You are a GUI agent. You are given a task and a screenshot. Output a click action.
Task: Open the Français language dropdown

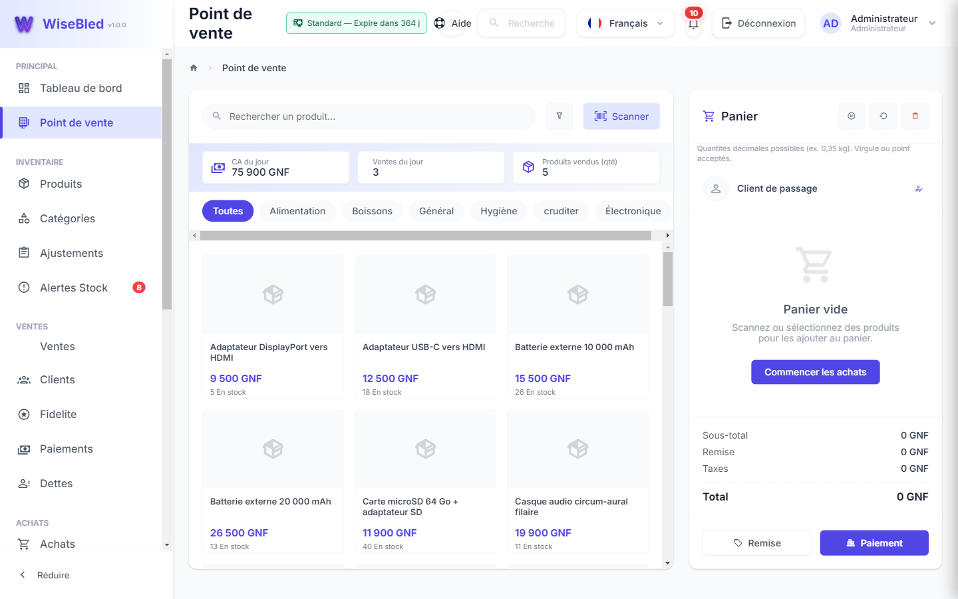coord(625,23)
